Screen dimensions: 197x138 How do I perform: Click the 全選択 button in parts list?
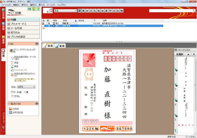coord(180,54)
